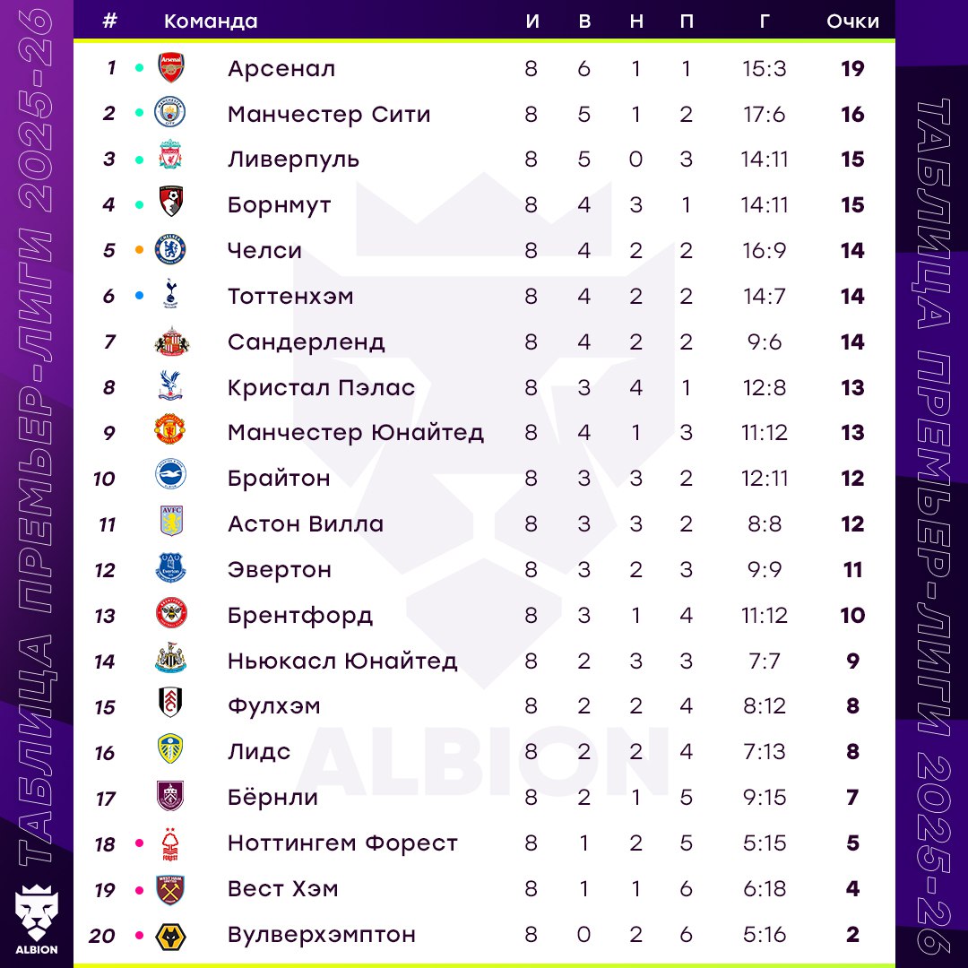
Task: Click the orange dot beside Челси
Action: click(x=139, y=250)
